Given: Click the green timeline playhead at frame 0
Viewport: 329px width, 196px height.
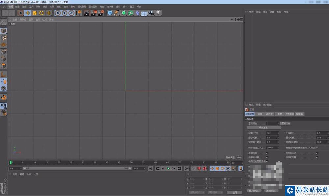Looking at the screenshot, I should [10, 163].
